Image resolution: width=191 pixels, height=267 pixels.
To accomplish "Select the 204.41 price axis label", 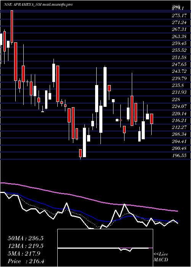I will point(180,142).
